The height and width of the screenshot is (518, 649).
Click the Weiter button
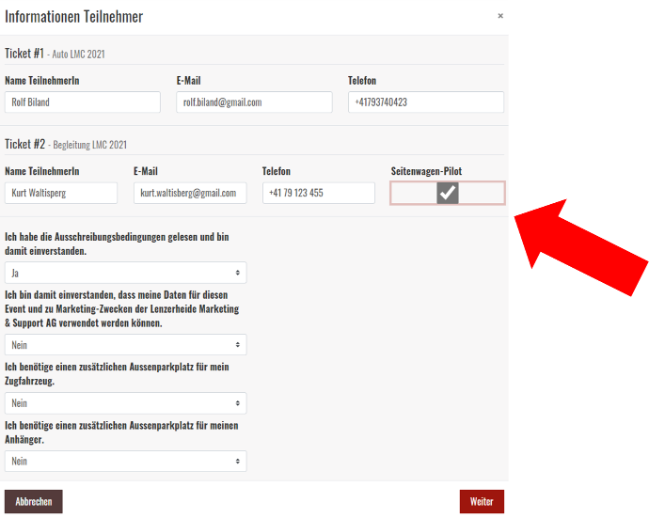pos(482,501)
